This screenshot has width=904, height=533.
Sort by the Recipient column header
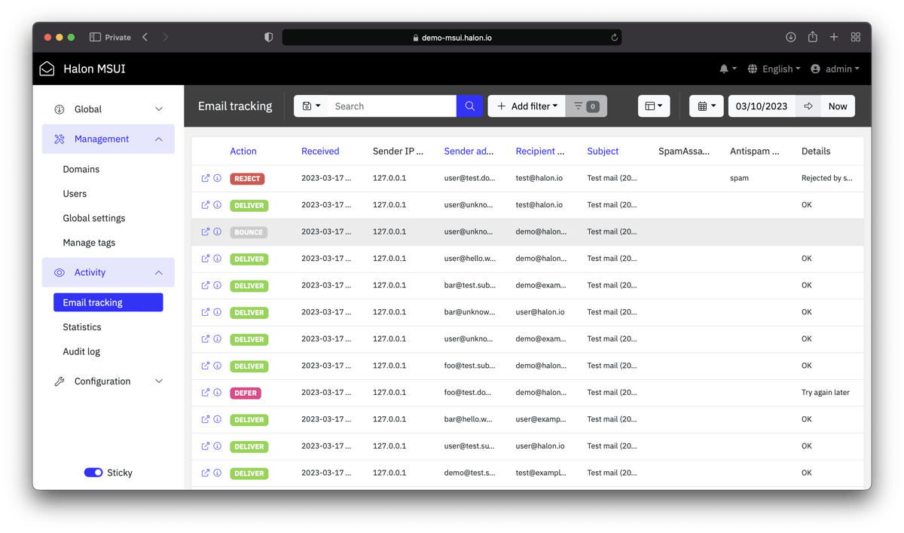click(x=540, y=151)
